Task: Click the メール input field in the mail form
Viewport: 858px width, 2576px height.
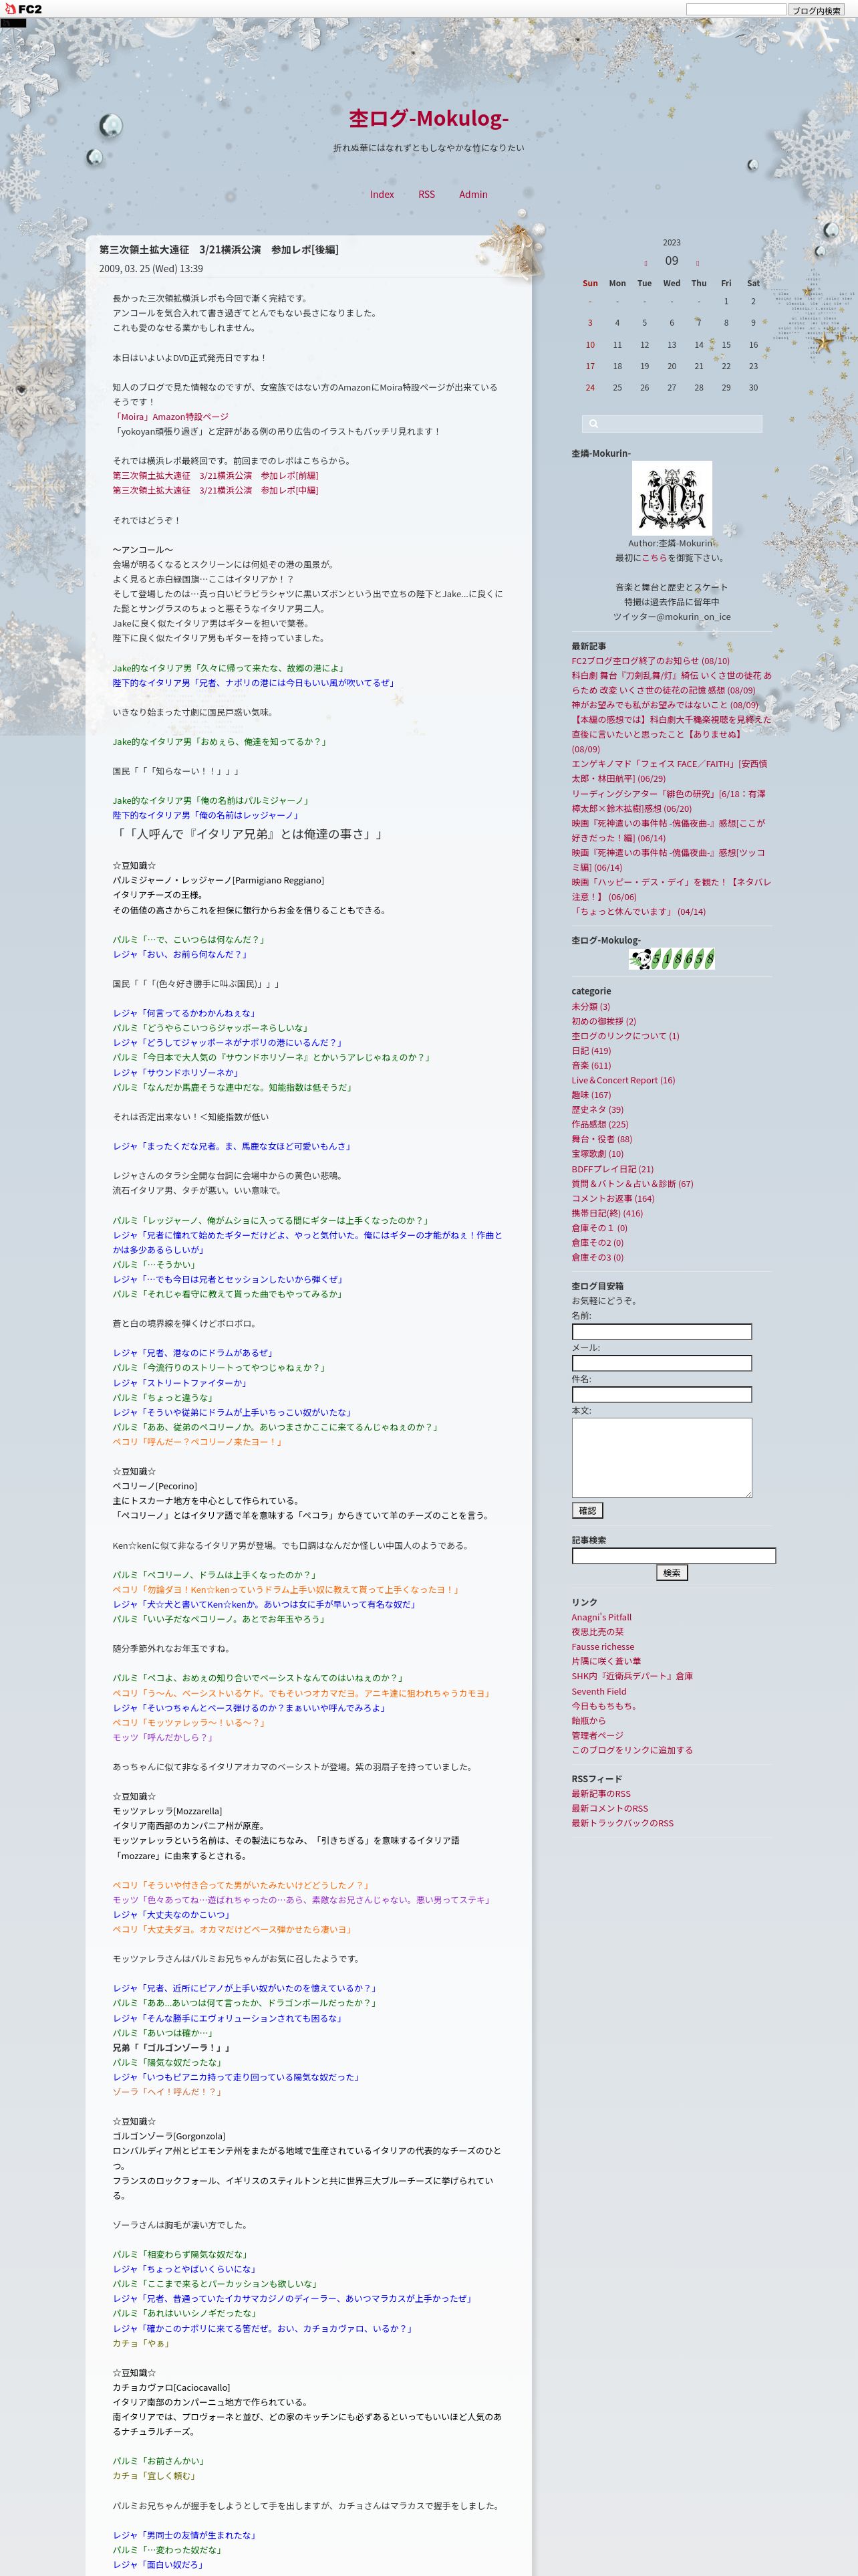Action: pos(662,1363)
